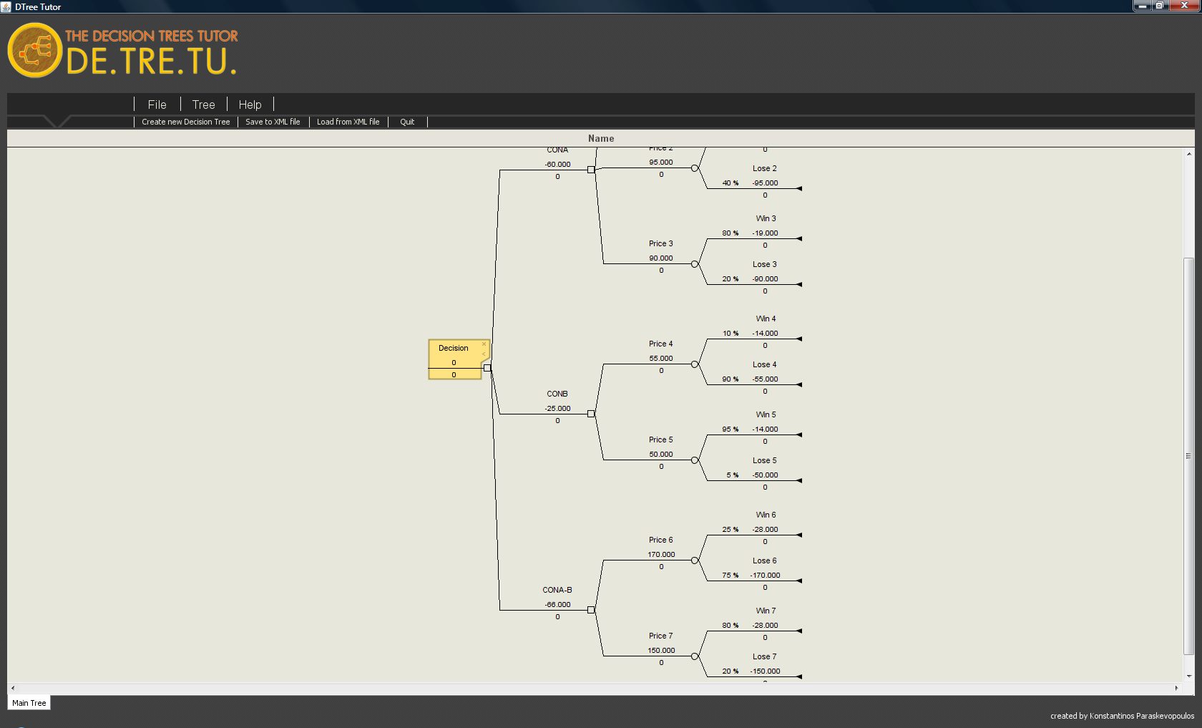Click the Lose 5 terminal triangle

pyautogui.click(x=799, y=480)
